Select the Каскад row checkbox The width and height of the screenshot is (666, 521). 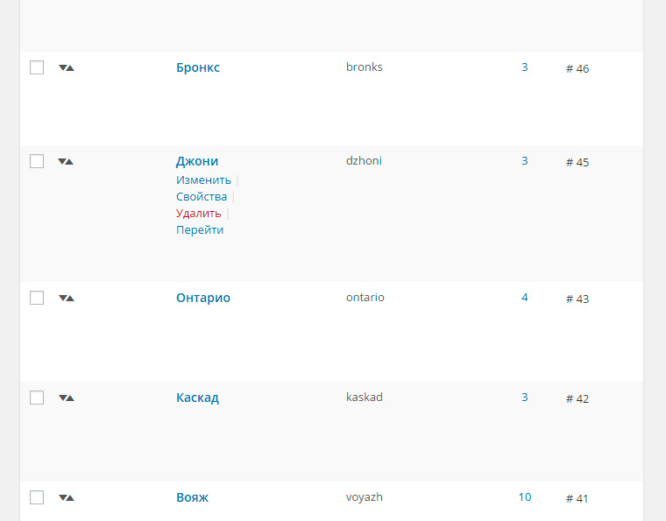tap(37, 398)
